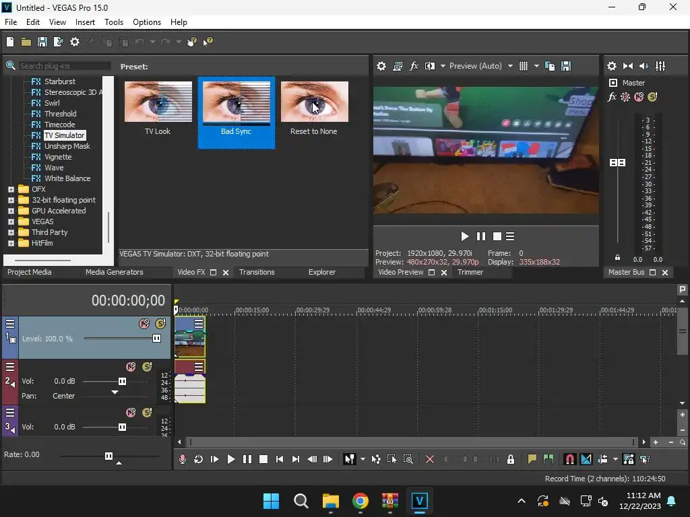The image size is (690, 517).
Task: Save the project using the disk icon
Action: [42, 42]
